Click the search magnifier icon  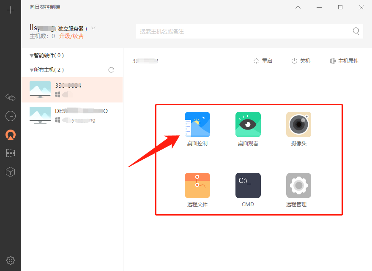pyautogui.click(x=356, y=31)
